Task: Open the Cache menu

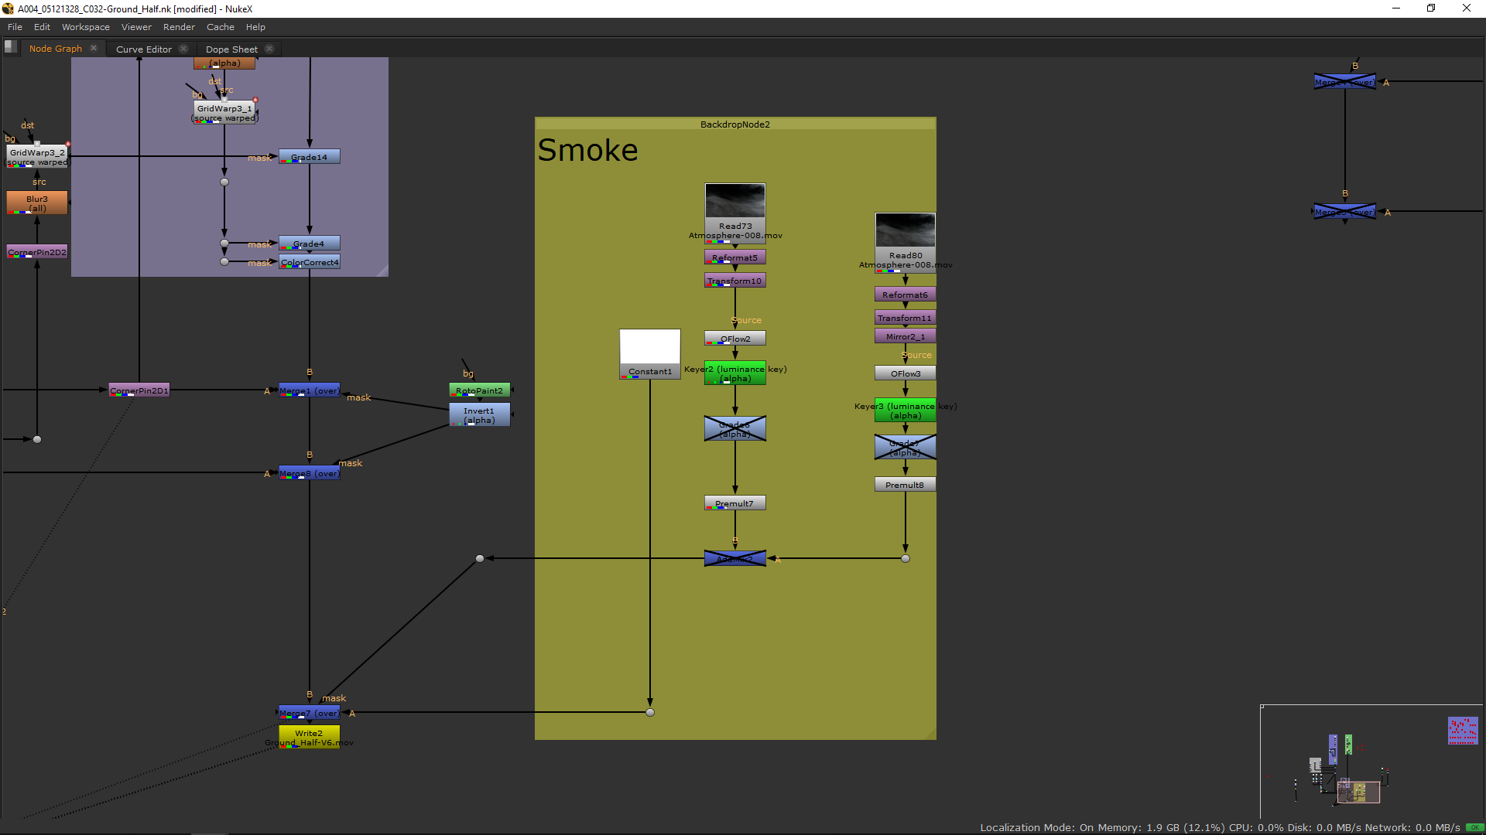Action: [x=220, y=27]
